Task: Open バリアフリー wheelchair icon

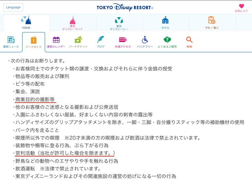Action: [145, 40]
